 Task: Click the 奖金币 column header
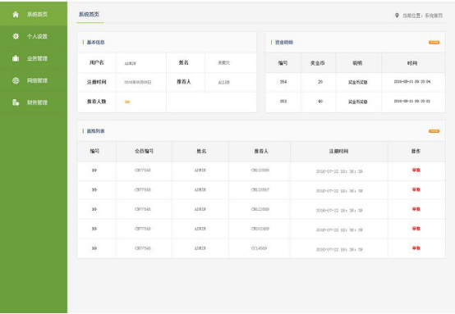click(x=318, y=63)
